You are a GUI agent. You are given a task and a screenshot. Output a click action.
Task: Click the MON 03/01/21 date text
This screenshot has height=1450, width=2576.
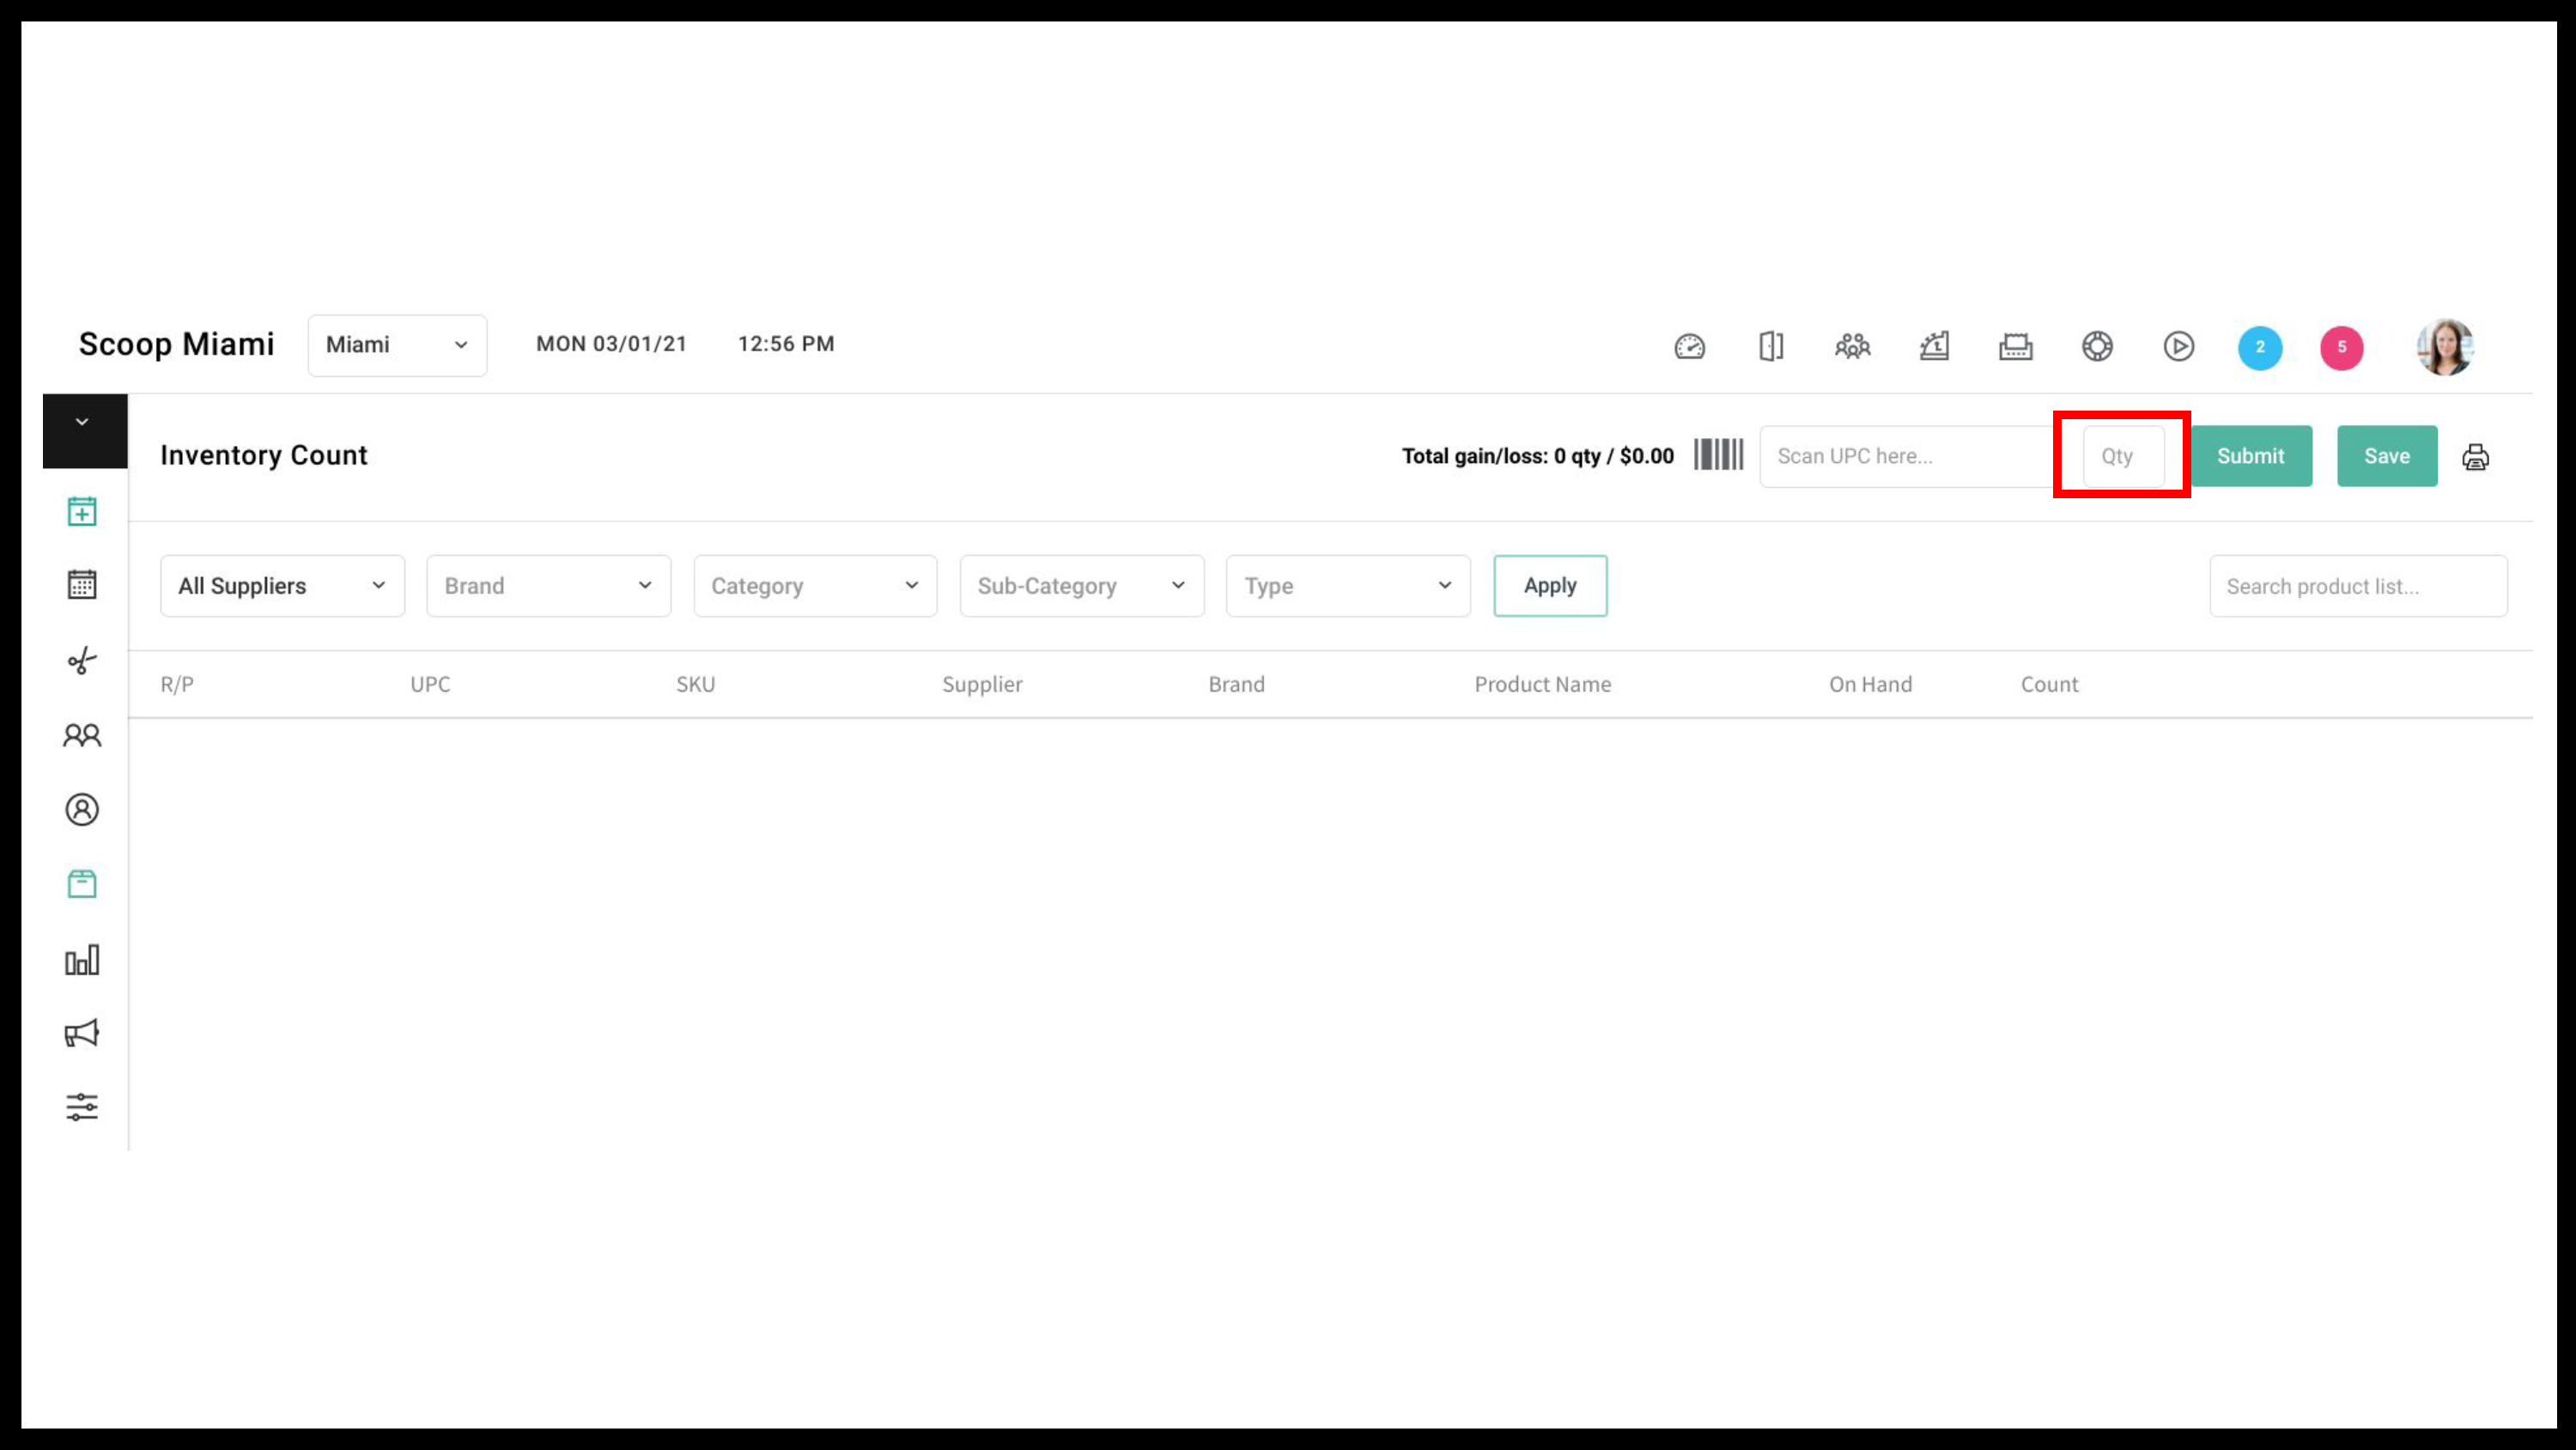(x=611, y=344)
